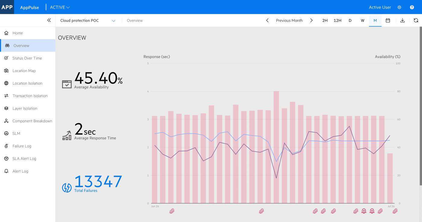Open Status Over Time page
The height and width of the screenshot is (222, 422).
pyautogui.click(x=27, y=58)
